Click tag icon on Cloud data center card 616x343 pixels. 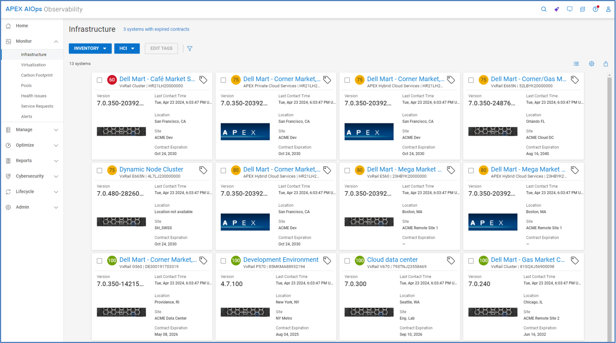[x=451, y=261]
